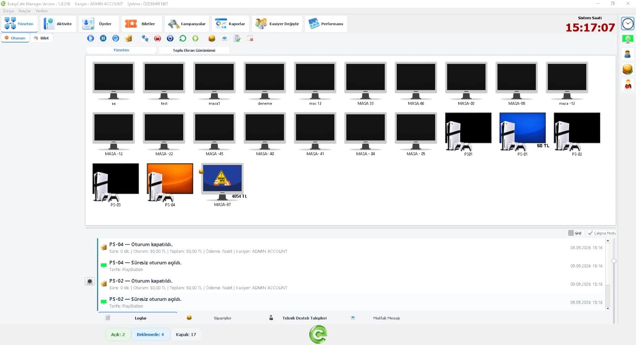
Task: Click the hamburger icon in right sidebar
Action: (628, 69)
